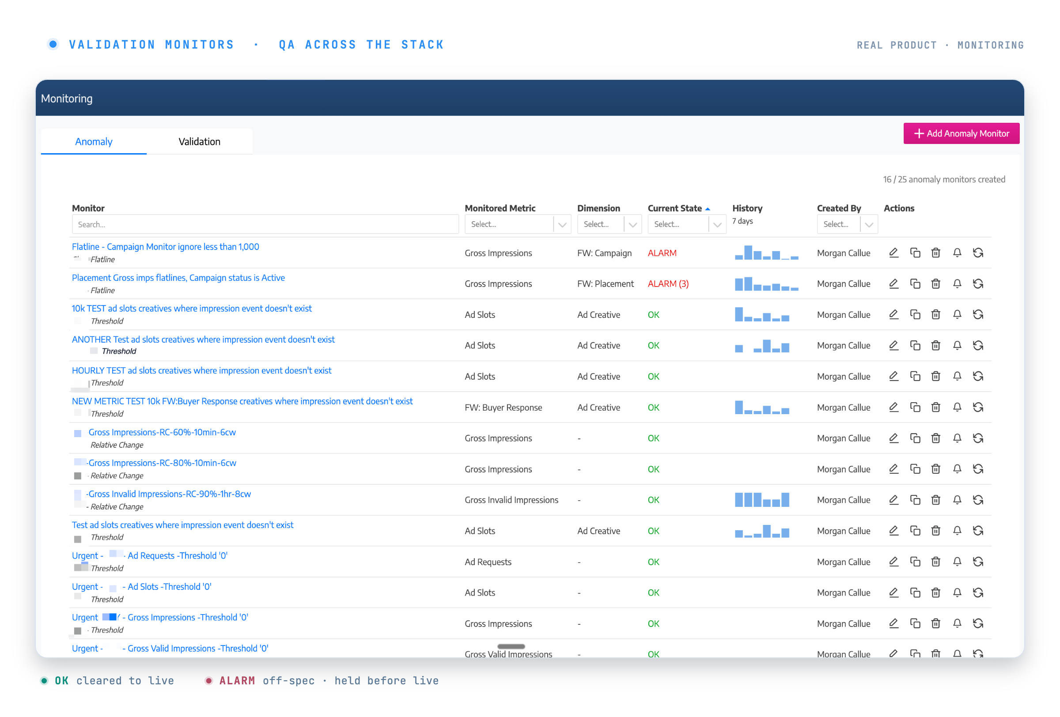Image resolution: width=1060 pixels, height=717 pixels.
Task: Delete the Urgent Ad Slots Threshold monitor
Action: pos(935,593)
